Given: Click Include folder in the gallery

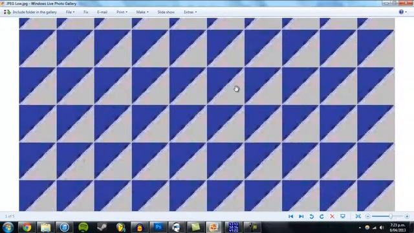Looking at the screenshot, I should (x=30, y=12).
